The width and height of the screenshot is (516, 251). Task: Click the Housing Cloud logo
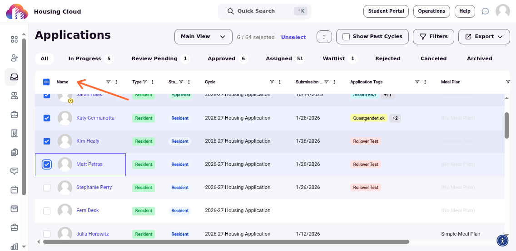[x=17, y=11]
